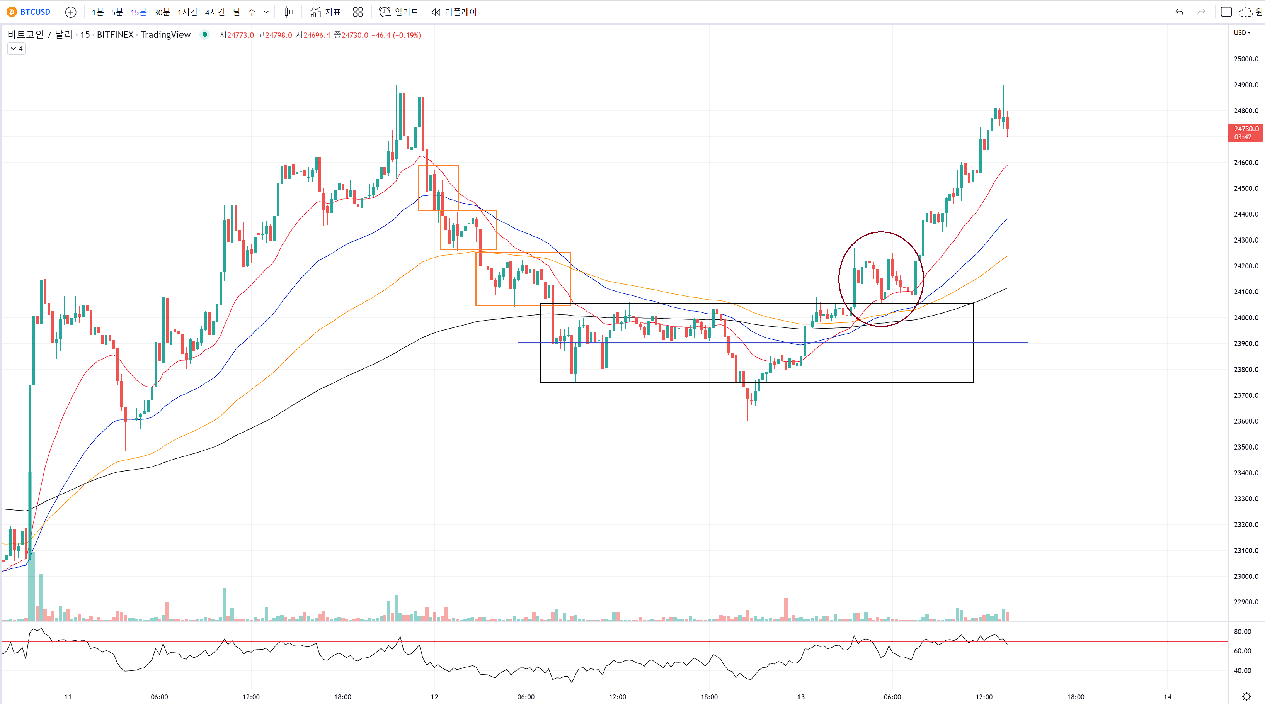
Task: Click the add symbol plus icon
Action: pos(71,12)
